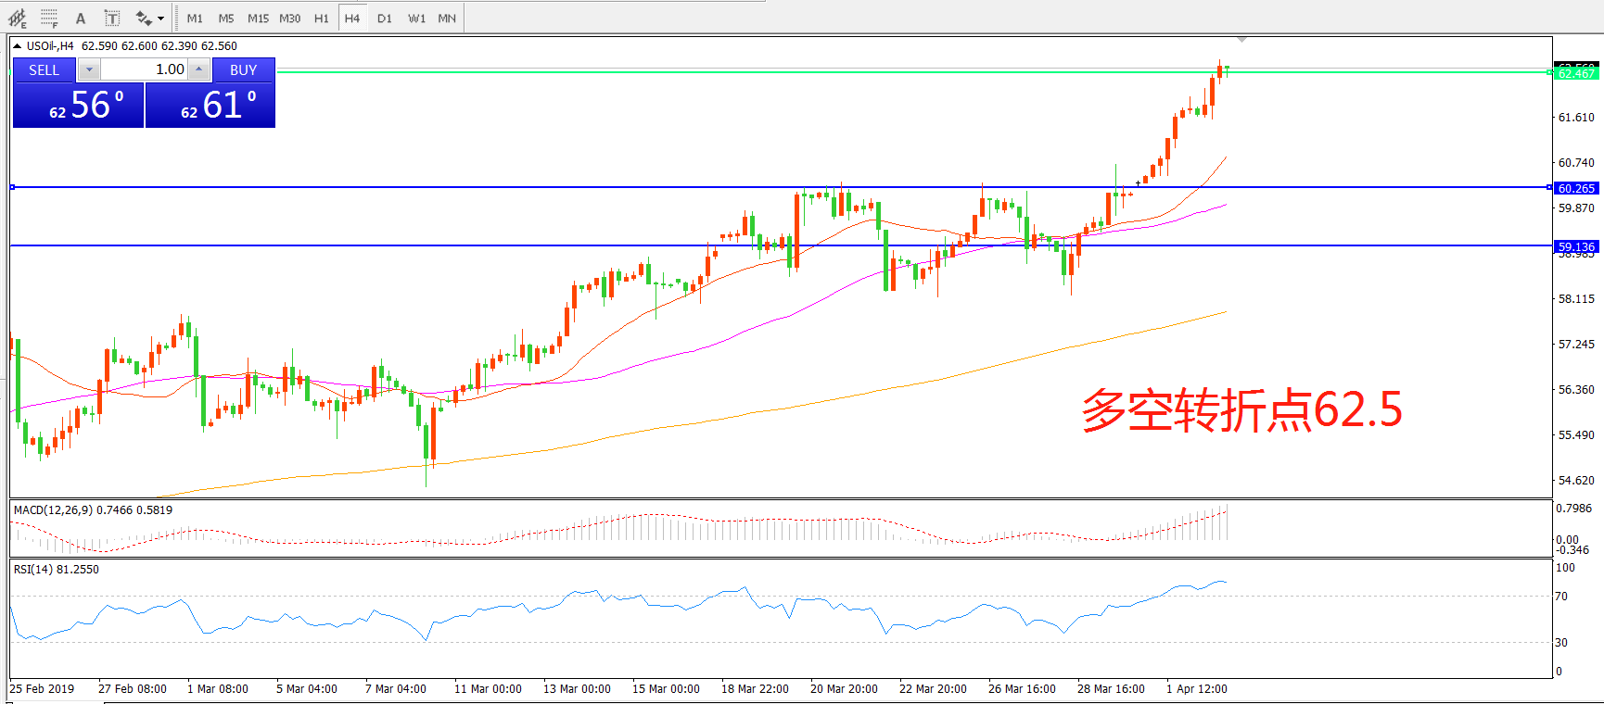This screenshot has width=1604, height=704.
Task: Select the Text tool icon
Action: [81, 18]
